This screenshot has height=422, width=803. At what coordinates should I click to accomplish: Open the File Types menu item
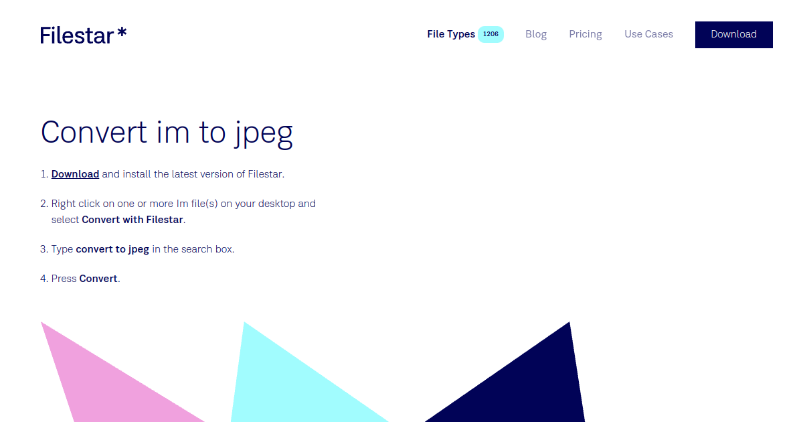(x=451, y=34)
